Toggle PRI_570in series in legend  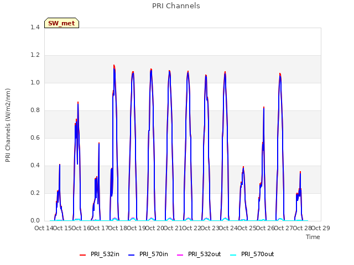(148, 254)
